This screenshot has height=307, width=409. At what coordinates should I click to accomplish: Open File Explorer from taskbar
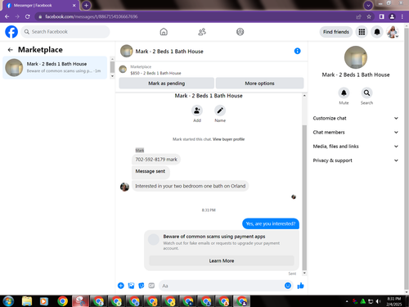27,301
